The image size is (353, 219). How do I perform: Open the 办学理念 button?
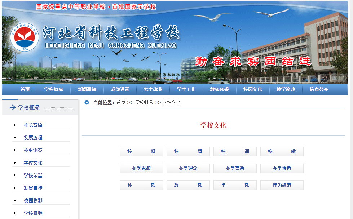pyautogui.click(x=188, y=169)
